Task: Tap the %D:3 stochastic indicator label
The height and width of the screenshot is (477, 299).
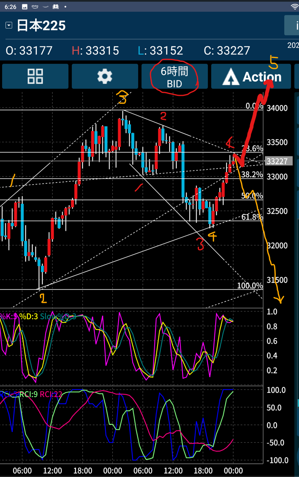Action: (x=29, y=317)
